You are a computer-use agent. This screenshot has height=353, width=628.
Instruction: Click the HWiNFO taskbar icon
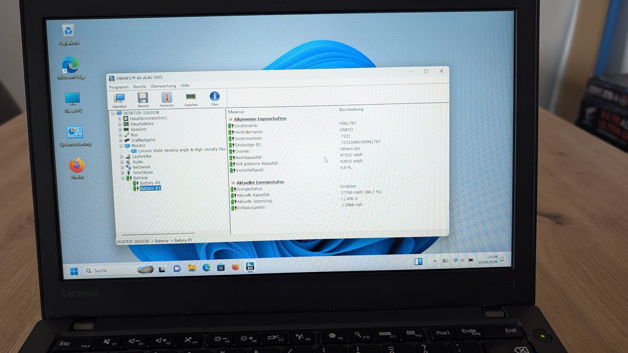250,266
